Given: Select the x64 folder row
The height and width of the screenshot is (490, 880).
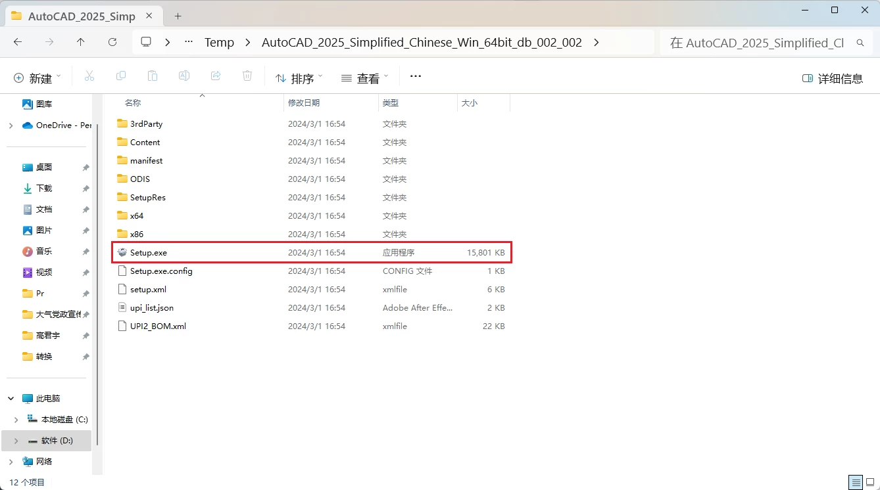Looking at the screenshot, I should click(311, 215).
